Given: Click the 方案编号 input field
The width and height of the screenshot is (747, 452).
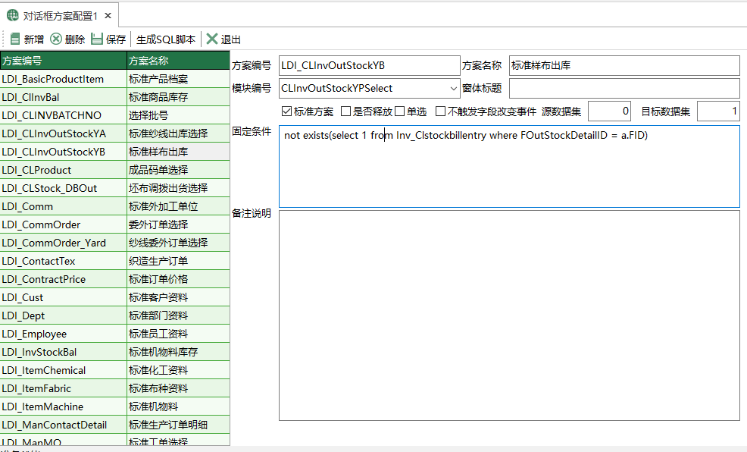Looking at the screenshot, I should [x=369, y=66].
